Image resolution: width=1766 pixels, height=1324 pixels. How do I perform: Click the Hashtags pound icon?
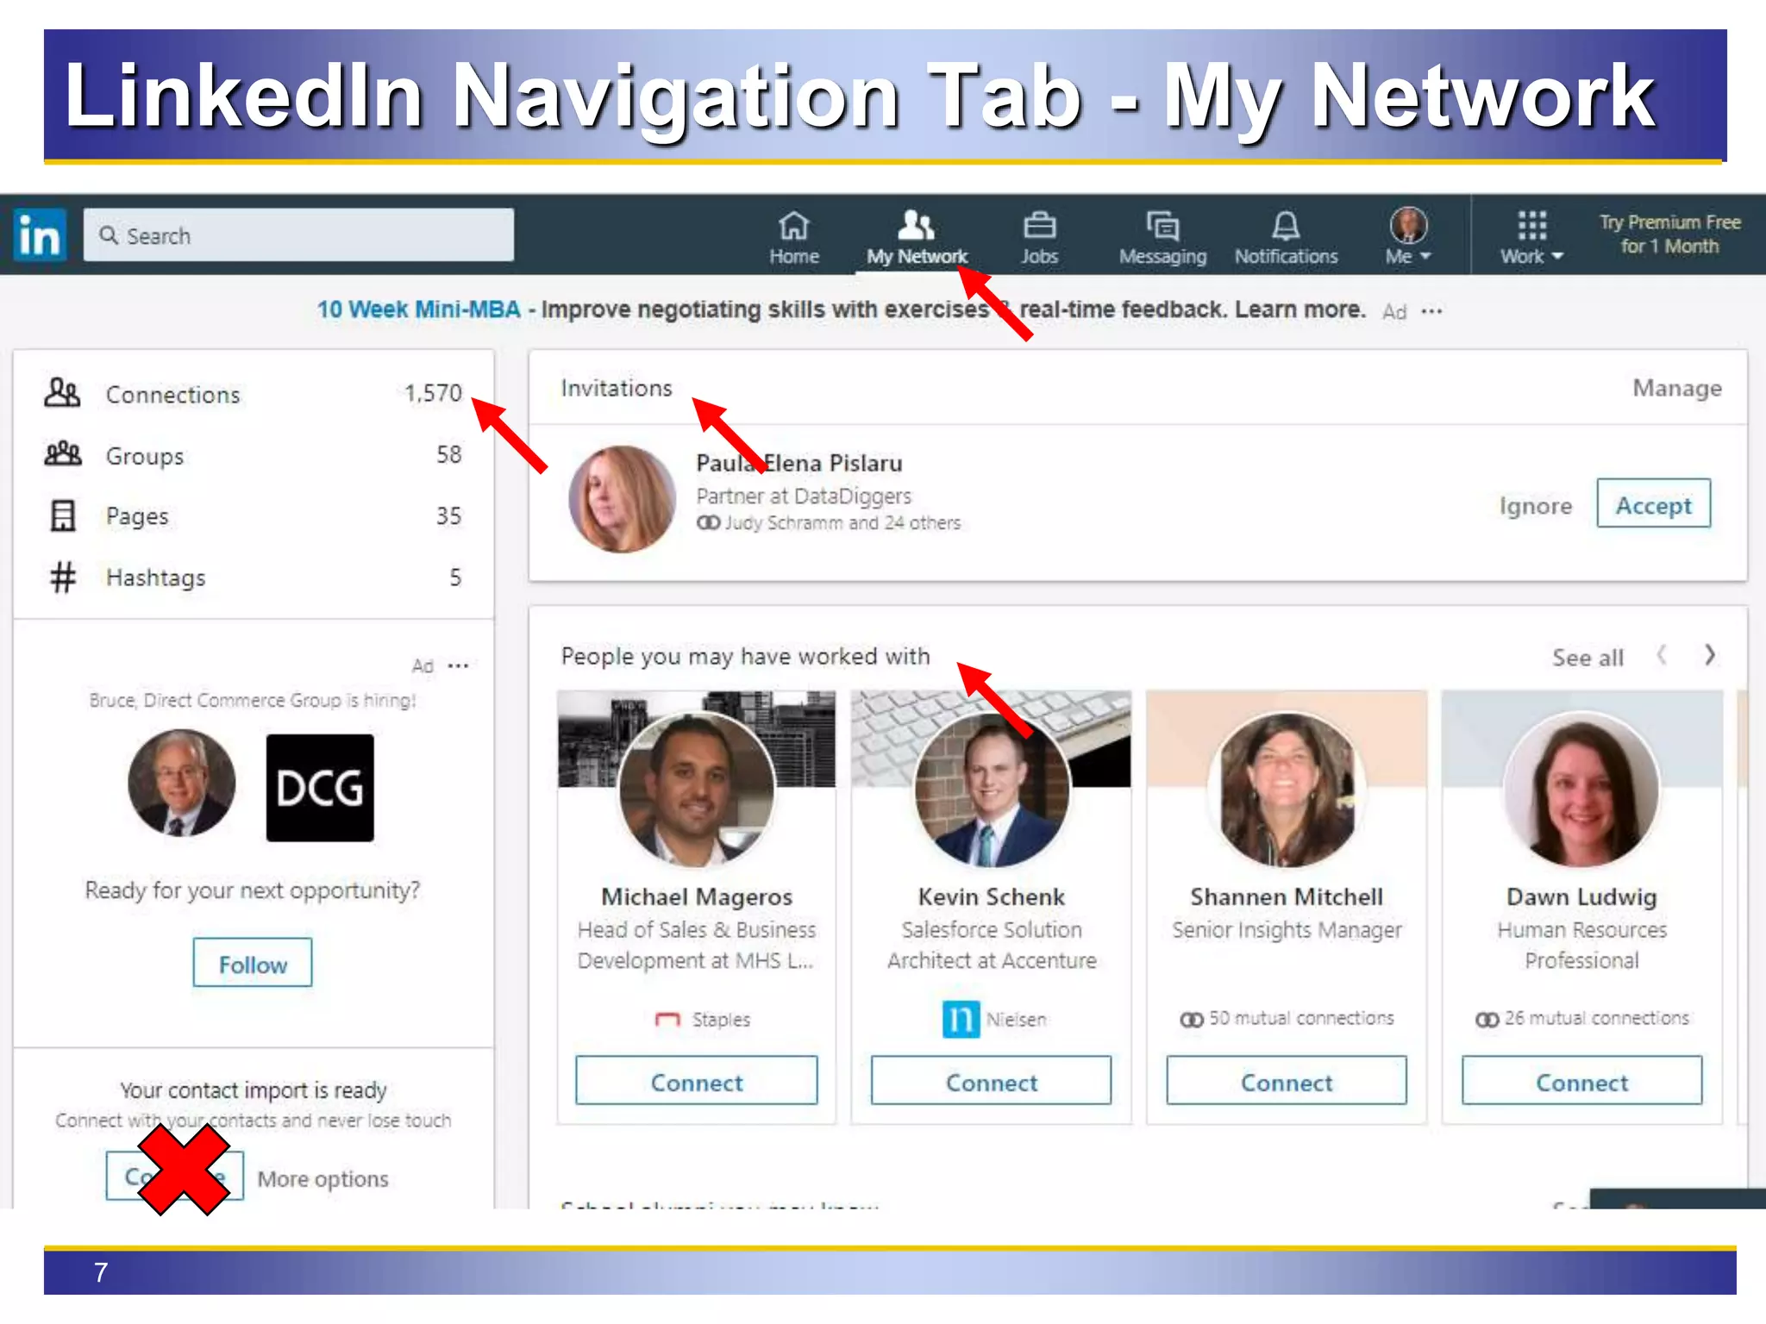click(x=63, y=578)
